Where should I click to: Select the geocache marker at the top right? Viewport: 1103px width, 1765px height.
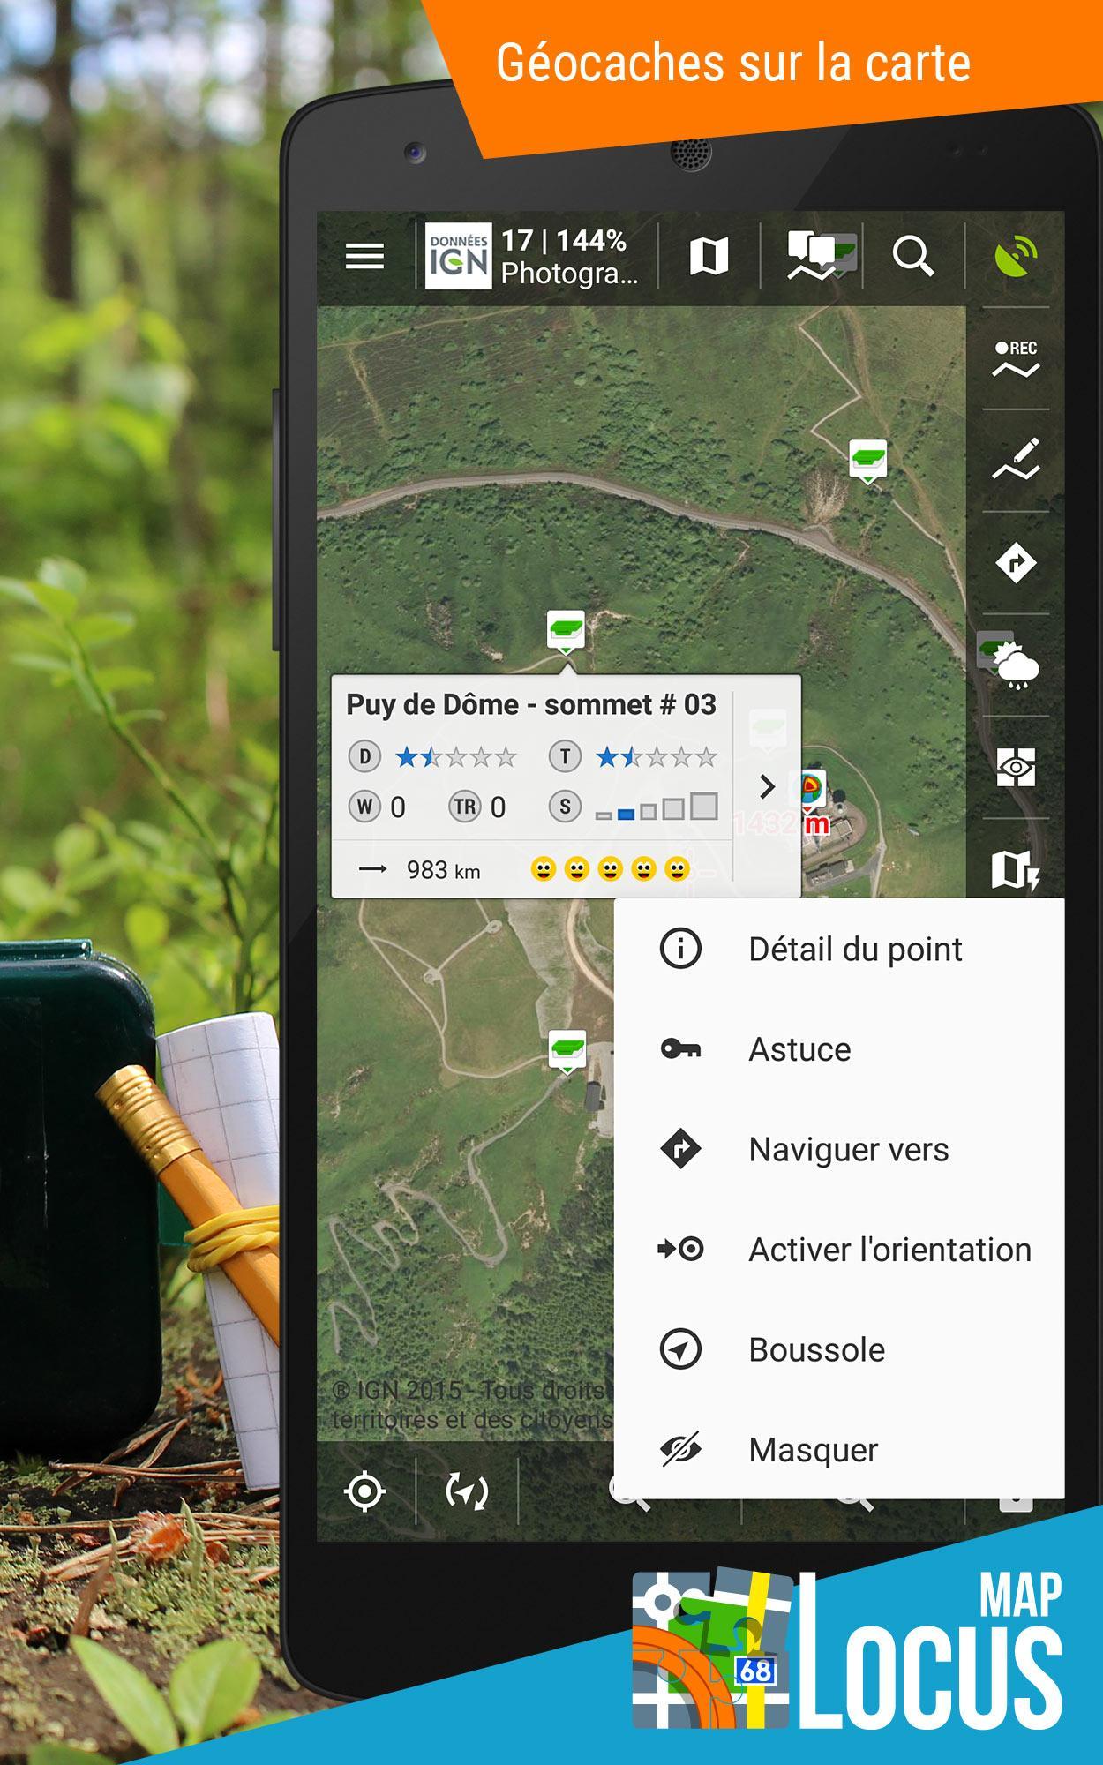[x=868, y=461]
